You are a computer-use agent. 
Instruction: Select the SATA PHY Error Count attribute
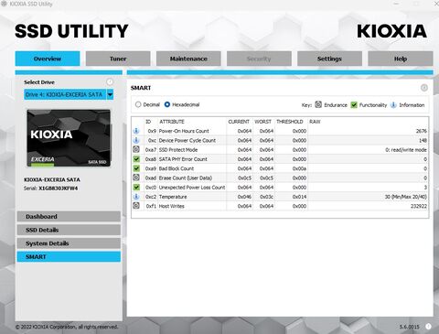pos(183,159)
